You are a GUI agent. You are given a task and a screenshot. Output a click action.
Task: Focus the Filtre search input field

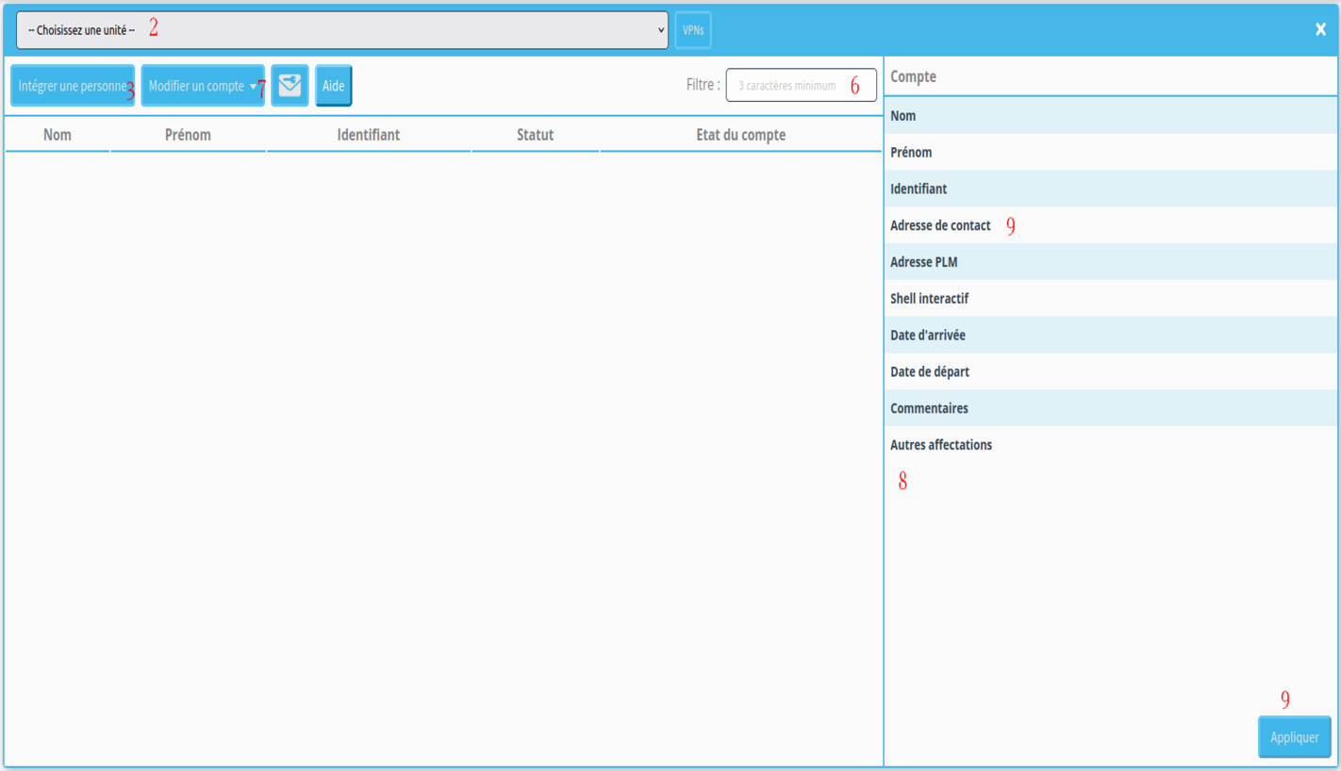coord(800,86)
